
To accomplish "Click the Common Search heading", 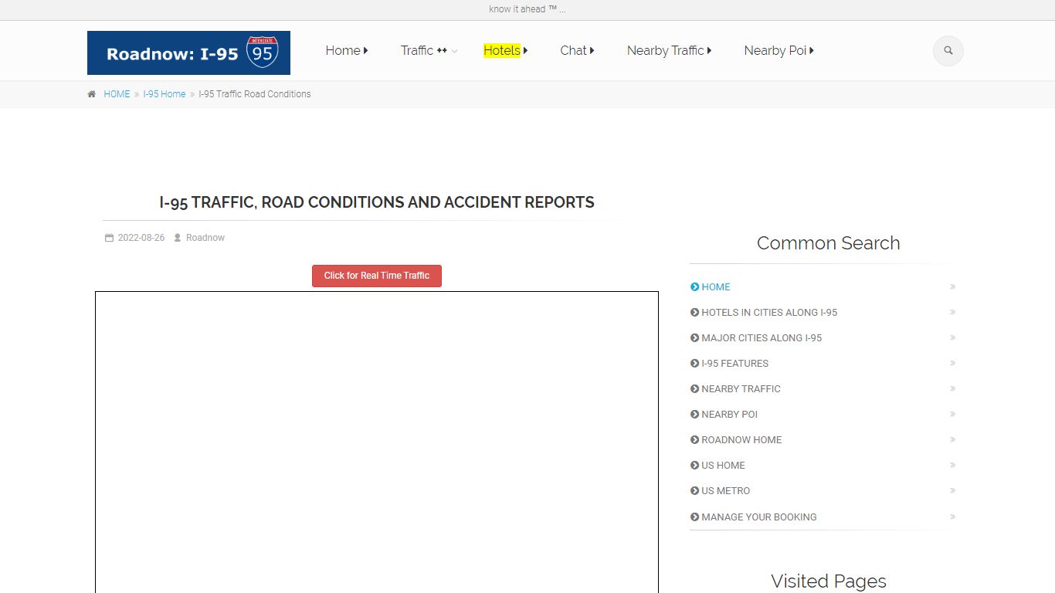I will pyautogui.click(x=828, y=243).
